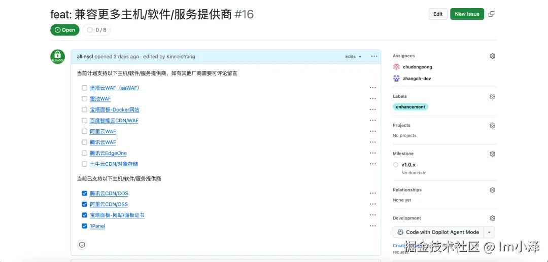Open options menu for 宝塔面板-网站/面板证书 row
Viewport: 548px width, 262px height.
click(x=373, y=215)
